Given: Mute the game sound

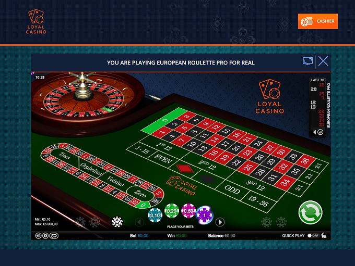Looking at the screenshot, I should coord(38,236).
